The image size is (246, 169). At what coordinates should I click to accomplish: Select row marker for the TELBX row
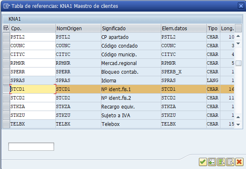[6, 124]
